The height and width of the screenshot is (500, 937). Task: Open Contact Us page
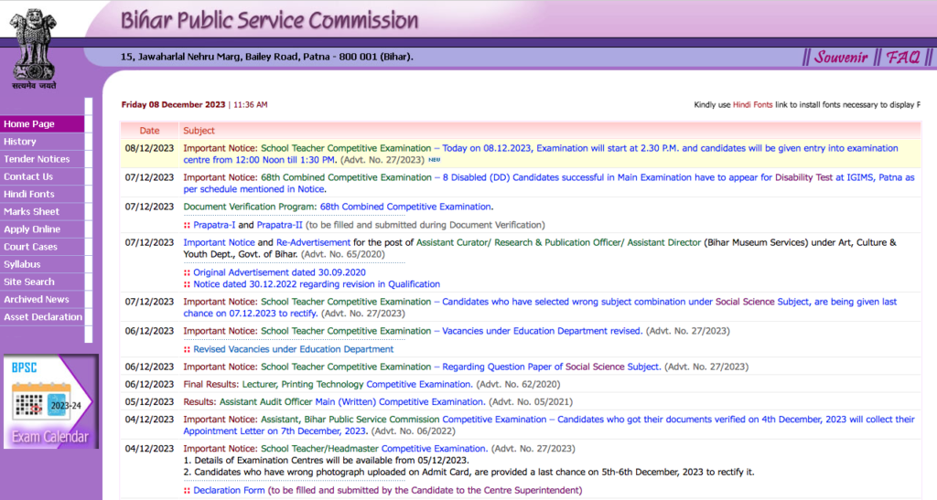tap(28, 176)
